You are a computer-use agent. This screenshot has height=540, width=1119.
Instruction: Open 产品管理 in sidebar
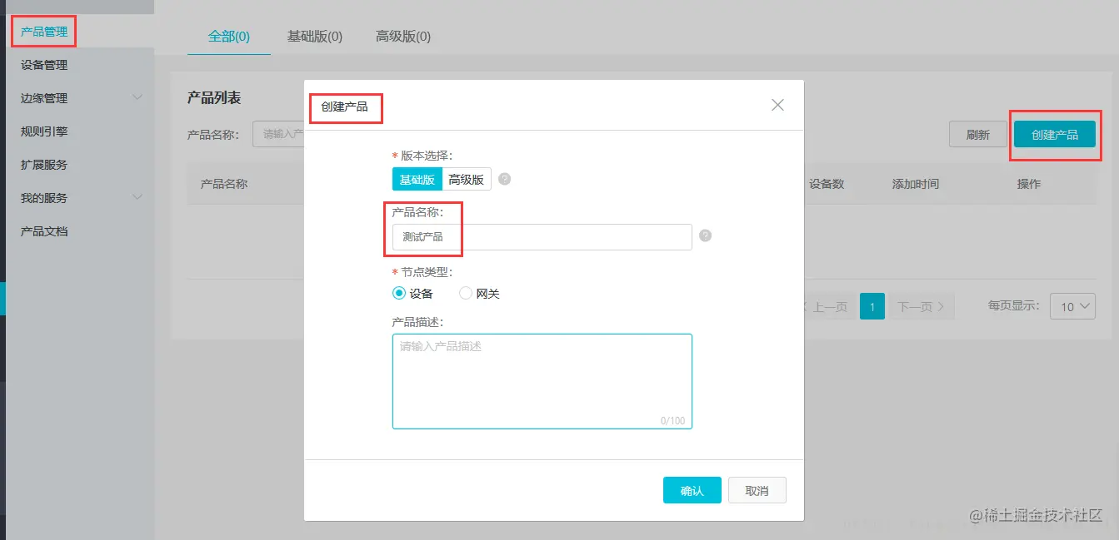click(x=44, y=32)
